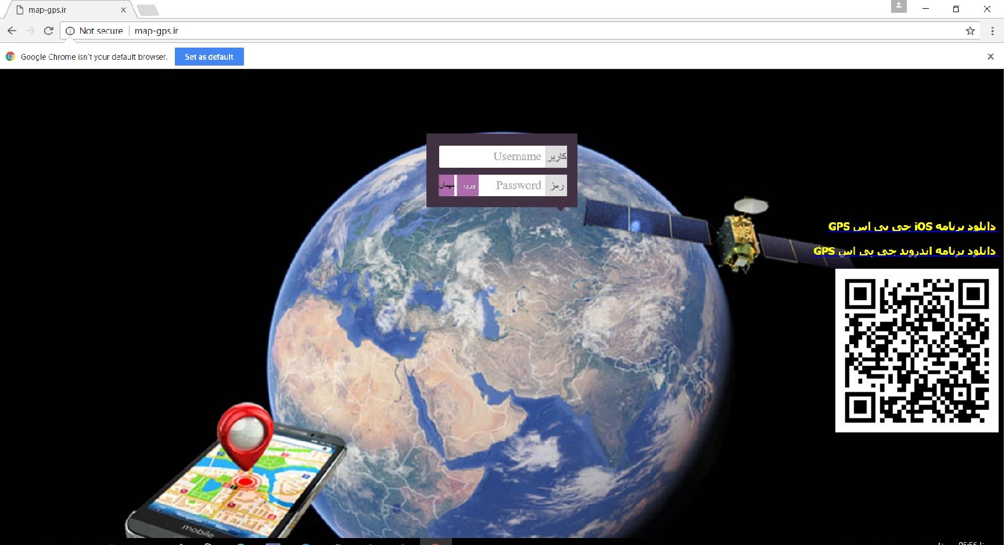Click the Password input field
This screenshot has width=1005, height=545.
coord(512,186)
